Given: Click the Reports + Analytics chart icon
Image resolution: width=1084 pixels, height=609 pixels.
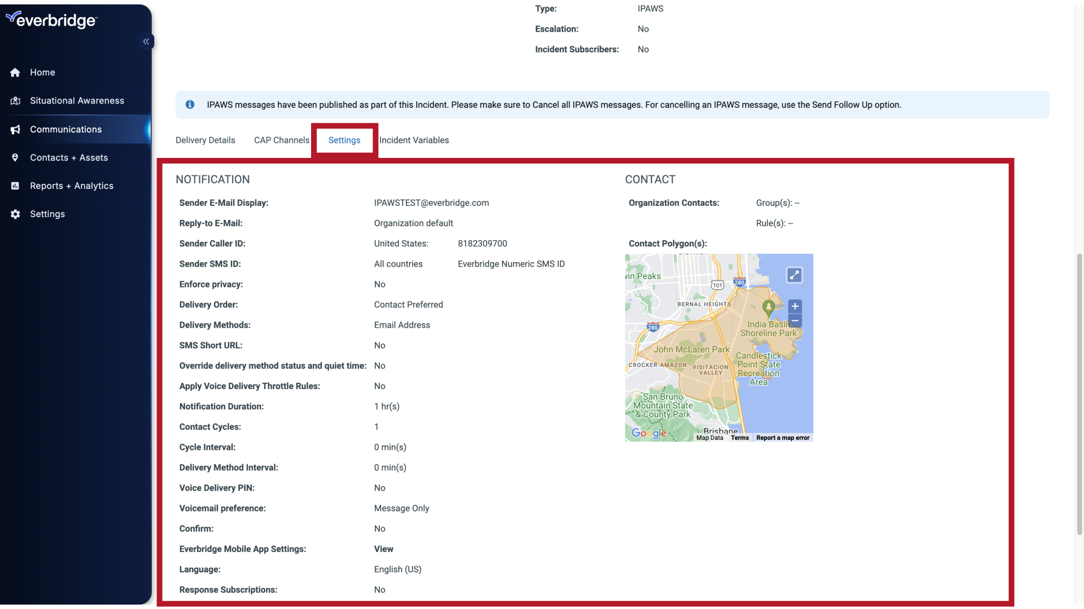Looking at the screenshot, I should coord(15,186).
